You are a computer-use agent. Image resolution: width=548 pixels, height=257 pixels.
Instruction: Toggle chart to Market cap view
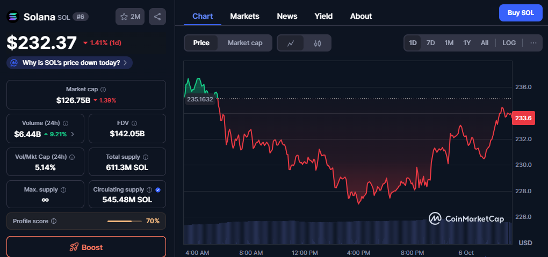[x=245, y=43]
